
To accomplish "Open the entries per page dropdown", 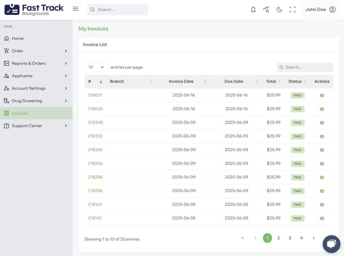I will (96, 67).
